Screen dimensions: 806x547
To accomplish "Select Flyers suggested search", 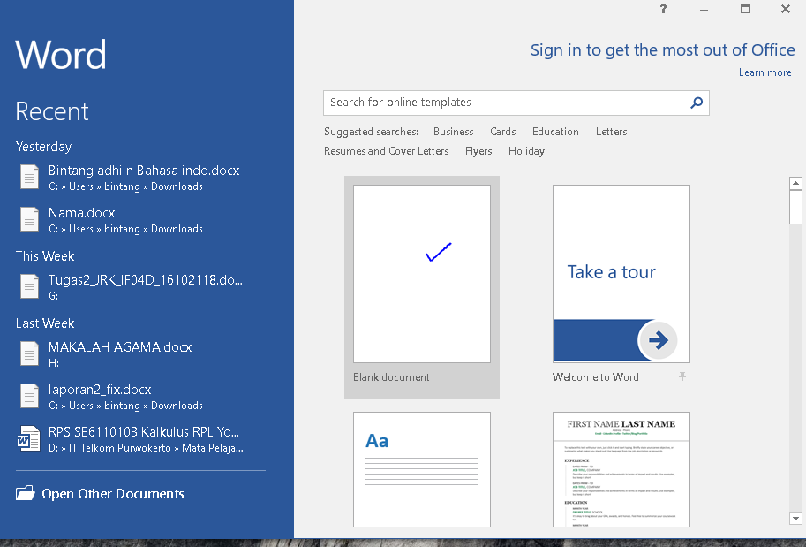I will pos(478,151).
